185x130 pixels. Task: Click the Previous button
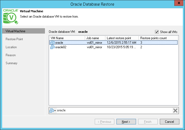(x=104, y=122)
